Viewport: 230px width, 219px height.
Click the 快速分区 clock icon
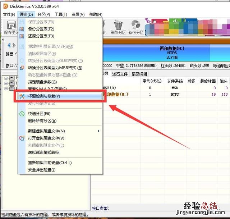(x=22, y=114)
